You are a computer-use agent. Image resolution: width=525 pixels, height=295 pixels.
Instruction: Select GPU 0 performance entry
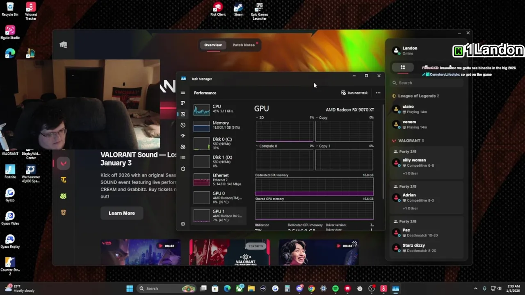[x=219, y=197]
